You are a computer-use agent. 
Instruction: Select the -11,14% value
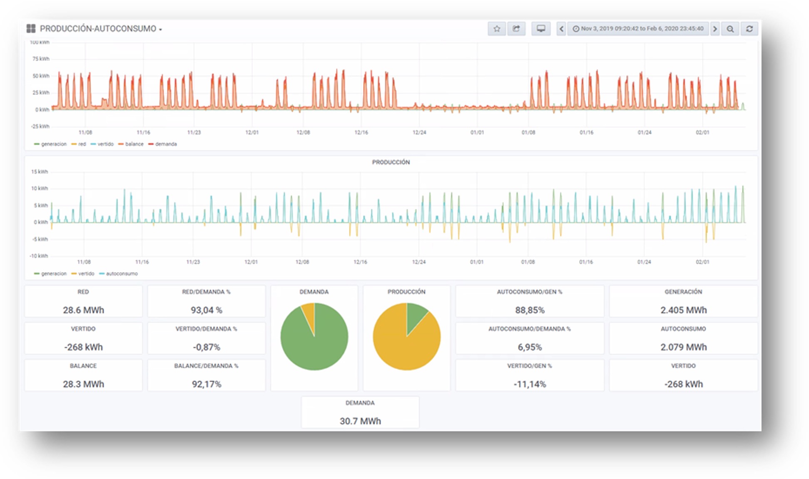coord(530,384)
